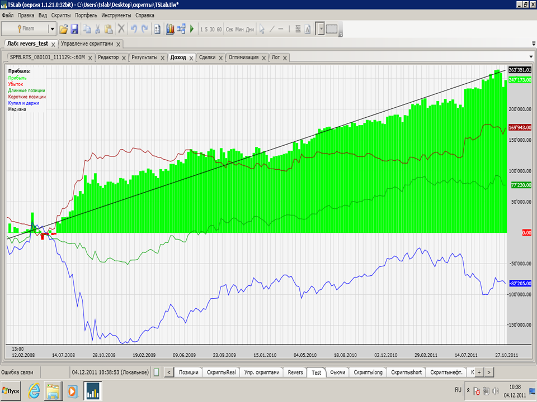The height and width of the screenshot is (402, 537).
Task: Expand the tab list arrow beside Лог tab
Action: click(x=531, y=57)
